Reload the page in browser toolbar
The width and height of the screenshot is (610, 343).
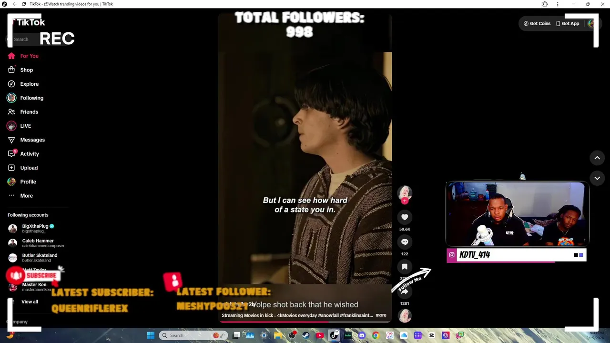[x=24, y=4]
